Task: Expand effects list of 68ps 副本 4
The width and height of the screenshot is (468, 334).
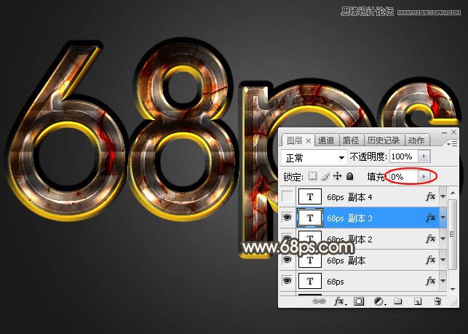Action: (443, 196)
